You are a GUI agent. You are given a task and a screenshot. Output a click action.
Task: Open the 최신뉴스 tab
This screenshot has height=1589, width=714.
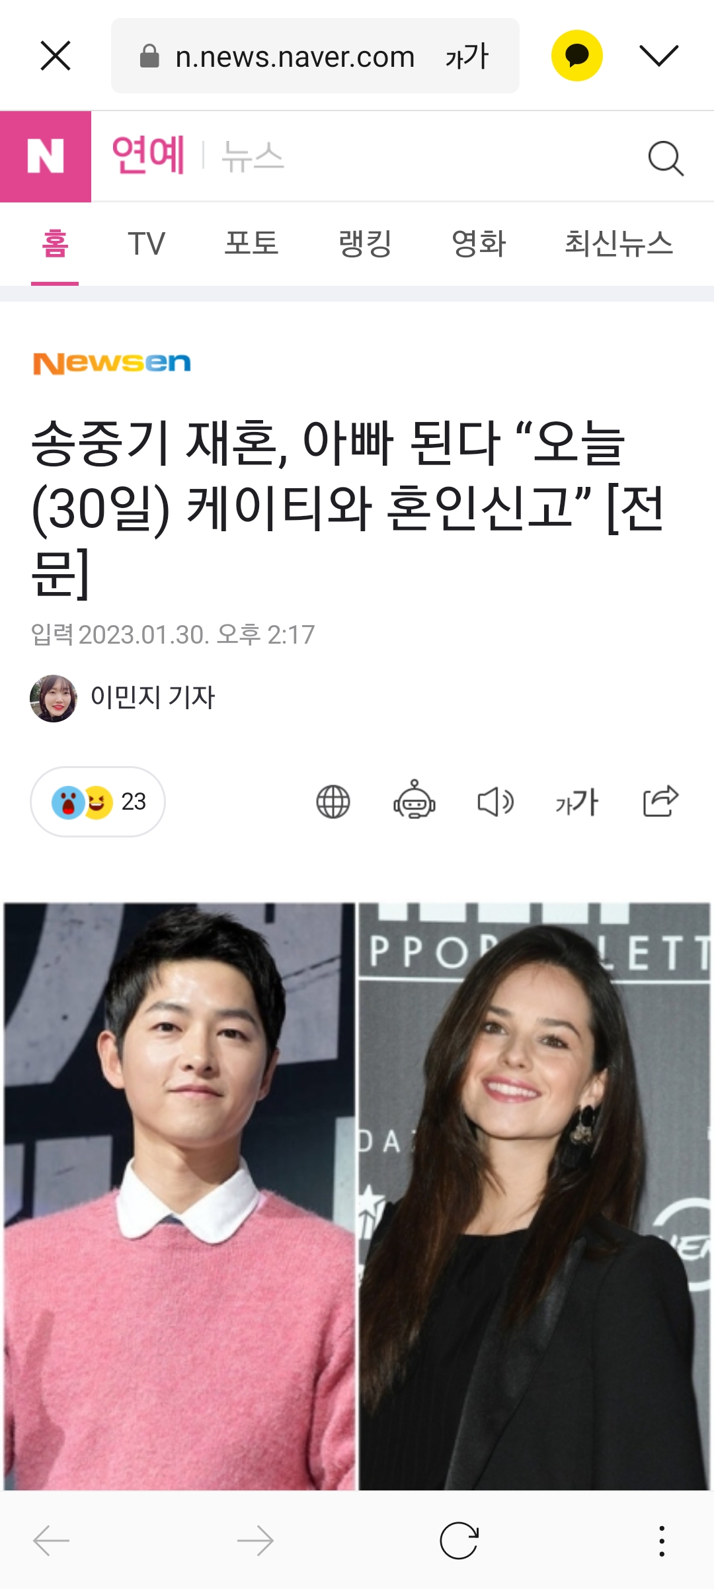619,243
